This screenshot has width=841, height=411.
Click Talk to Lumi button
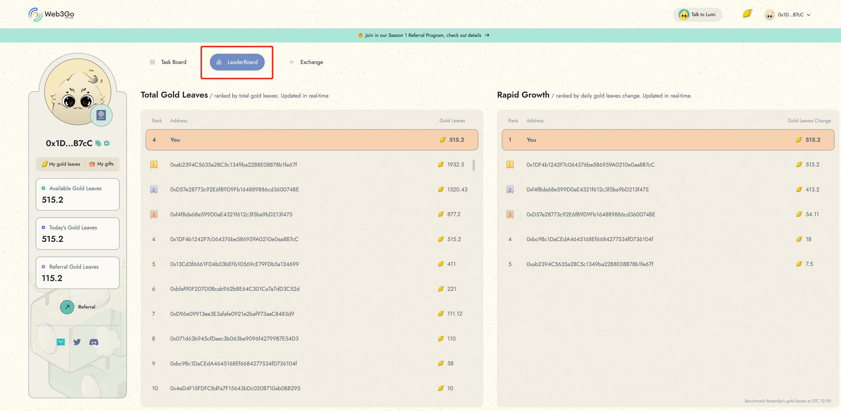click(x=697, y=15)
